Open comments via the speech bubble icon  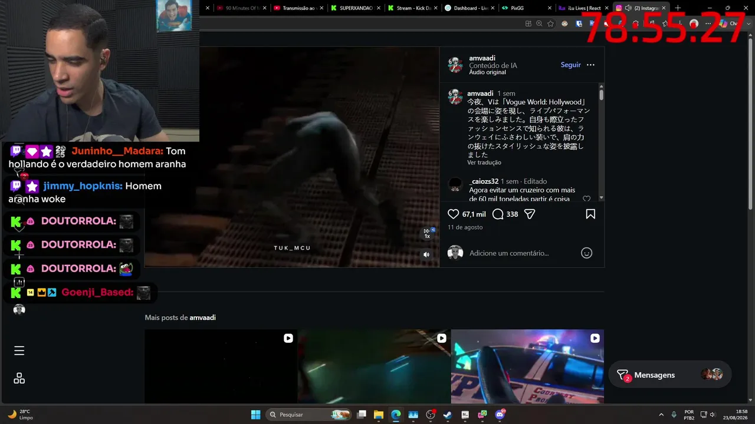tap(498, 214)
